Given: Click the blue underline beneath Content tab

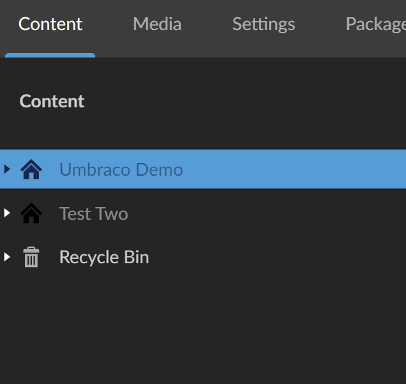Looking at the screenshot, I should (x=51, y=56).
